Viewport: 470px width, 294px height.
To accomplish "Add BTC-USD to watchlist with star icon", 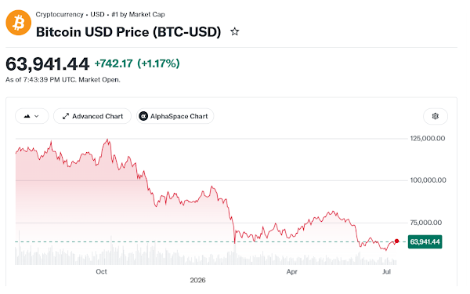I will click(x=235, y=32).
